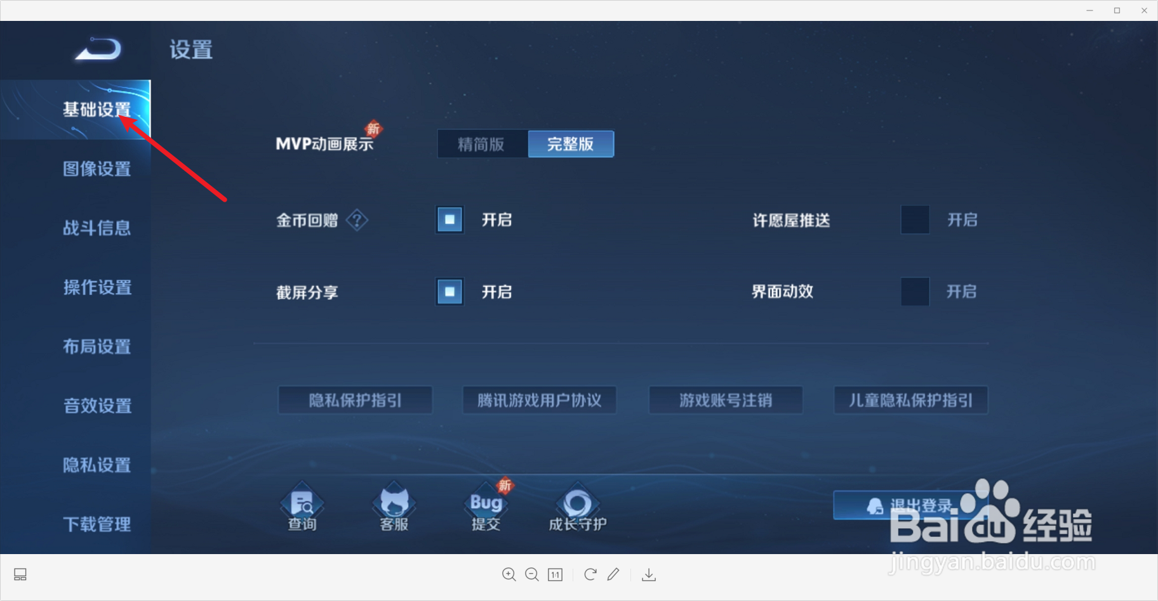Click the 退出登录 logout button
Viewport: 1158px width, 601px height.
(x=910, y=505)
